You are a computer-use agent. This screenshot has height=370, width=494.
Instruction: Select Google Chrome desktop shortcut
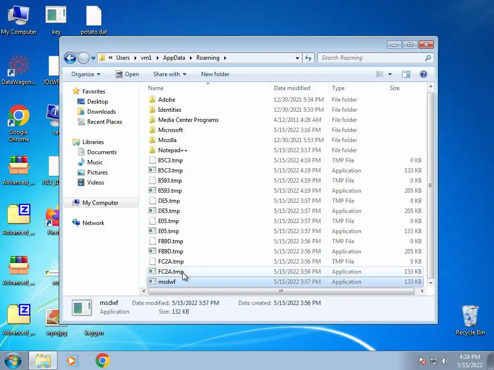point(19,123)
